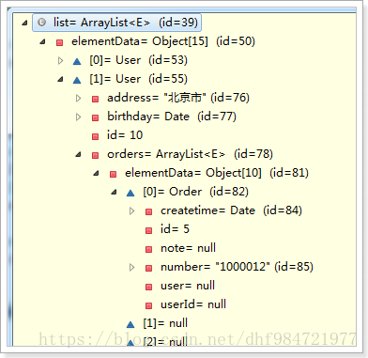The width and height of the screenshot is (368, 358).
Task: Click red field icon beside userId= null
Action: coord(149,305)
